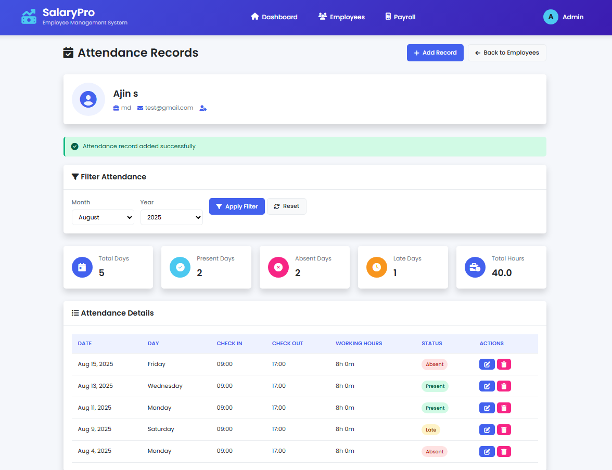Open the Month dropdown showing August
The width and height of the screenshot is (612, 470).
click(103, 217)
